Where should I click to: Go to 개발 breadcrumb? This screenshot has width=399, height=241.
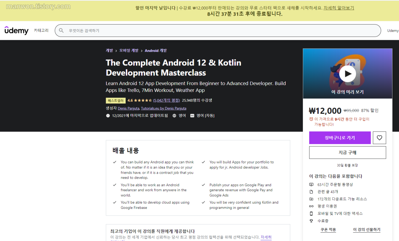pyautogui.click(x=109, y=51)
